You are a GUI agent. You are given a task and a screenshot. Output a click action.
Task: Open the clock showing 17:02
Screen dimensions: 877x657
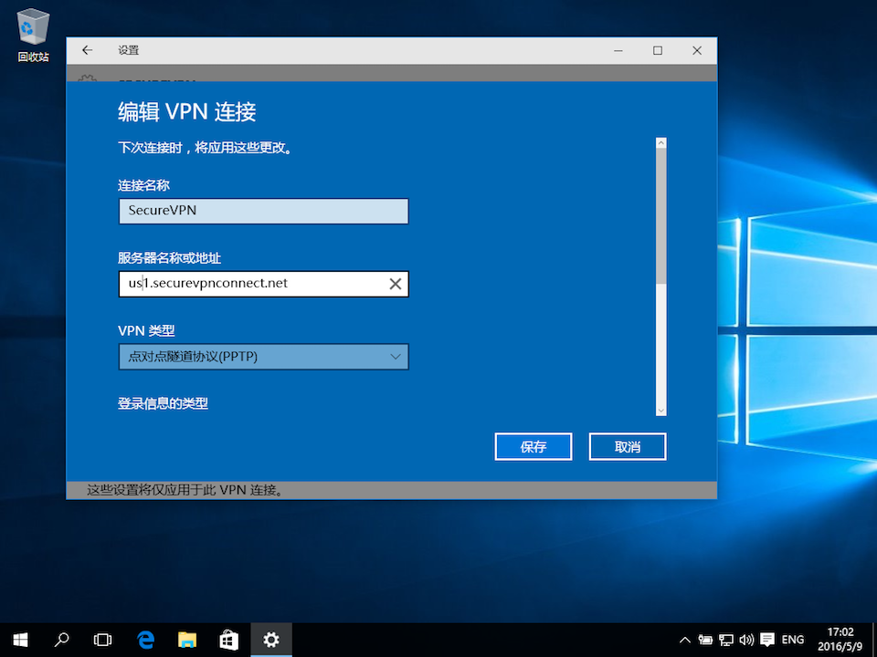pyautogui.click(x=840, y=640)
